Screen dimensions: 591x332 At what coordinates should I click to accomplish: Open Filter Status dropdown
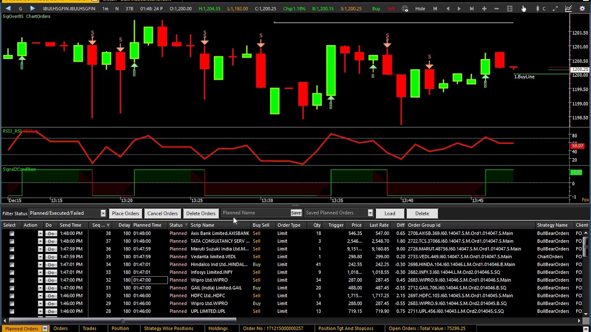point(103,213)
